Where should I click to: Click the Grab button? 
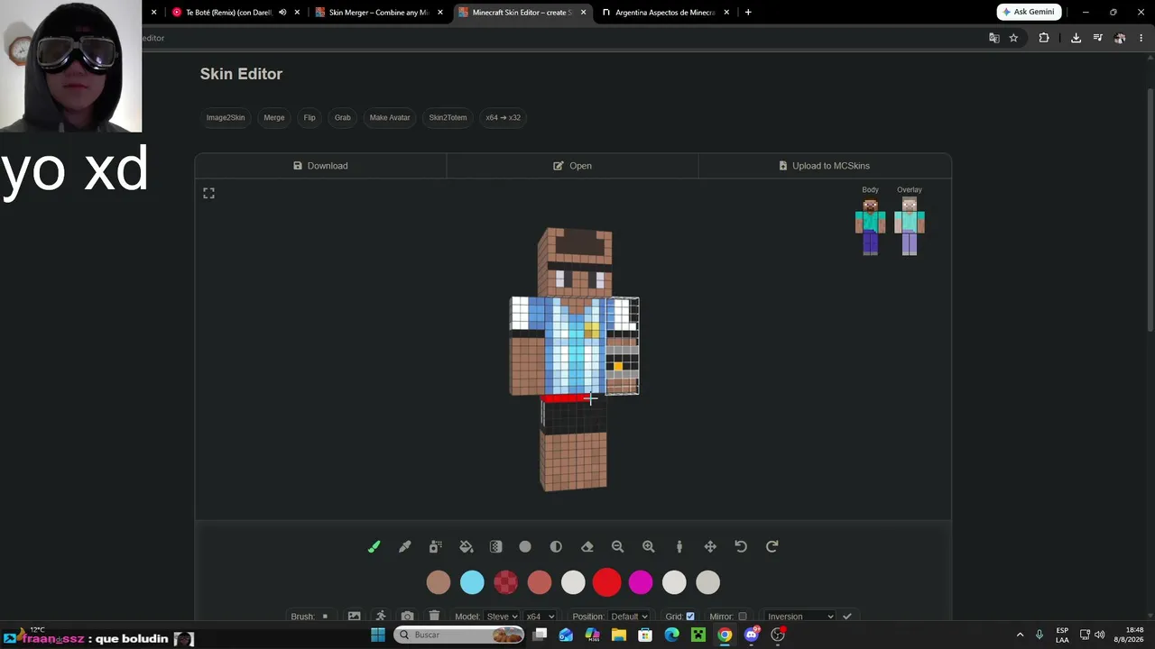point(343,117)
